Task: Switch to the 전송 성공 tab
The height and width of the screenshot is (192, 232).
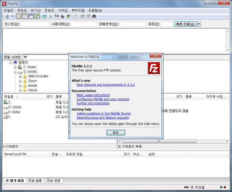Action: [54, 180]
